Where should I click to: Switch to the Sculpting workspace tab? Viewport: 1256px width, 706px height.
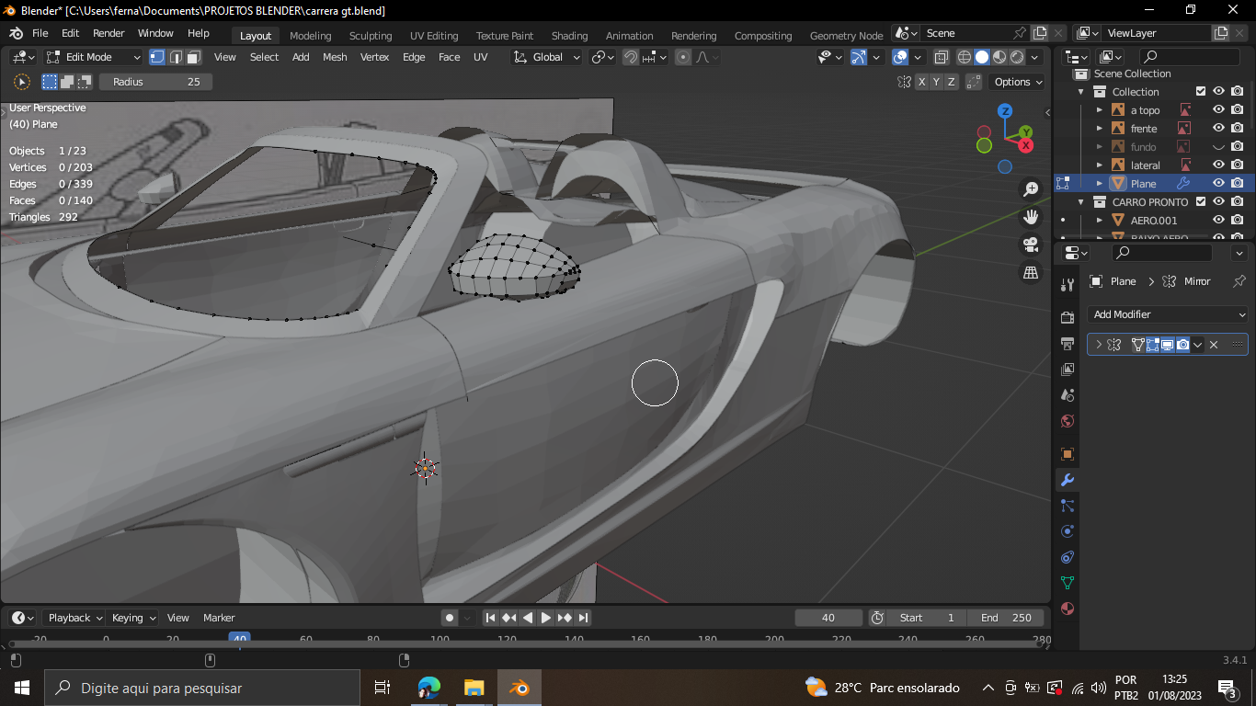[x=371, y=36]
